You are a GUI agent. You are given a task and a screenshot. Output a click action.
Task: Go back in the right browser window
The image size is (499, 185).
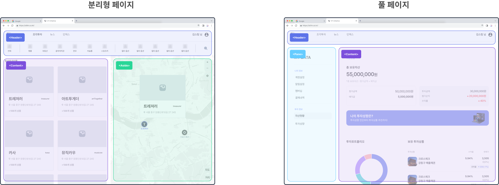[287, 26]
